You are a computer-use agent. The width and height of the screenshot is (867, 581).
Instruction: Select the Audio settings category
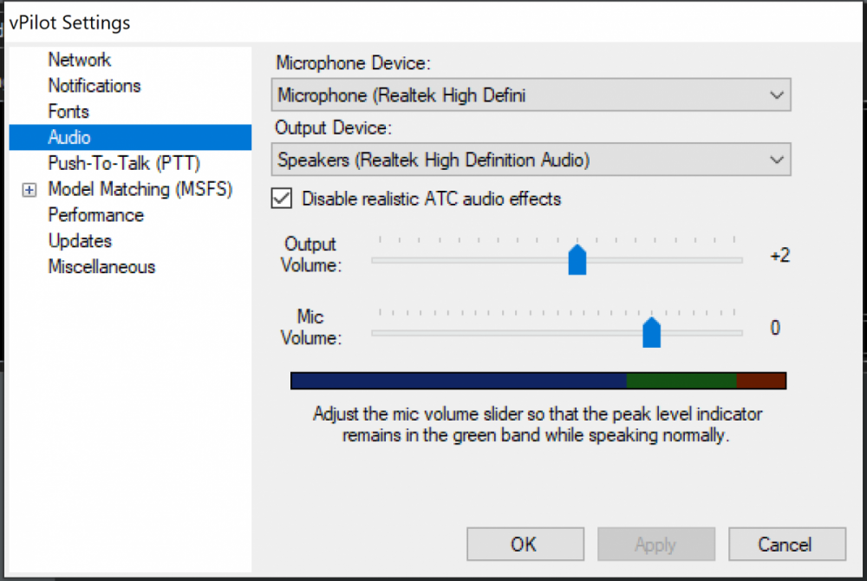click(69, 138)
